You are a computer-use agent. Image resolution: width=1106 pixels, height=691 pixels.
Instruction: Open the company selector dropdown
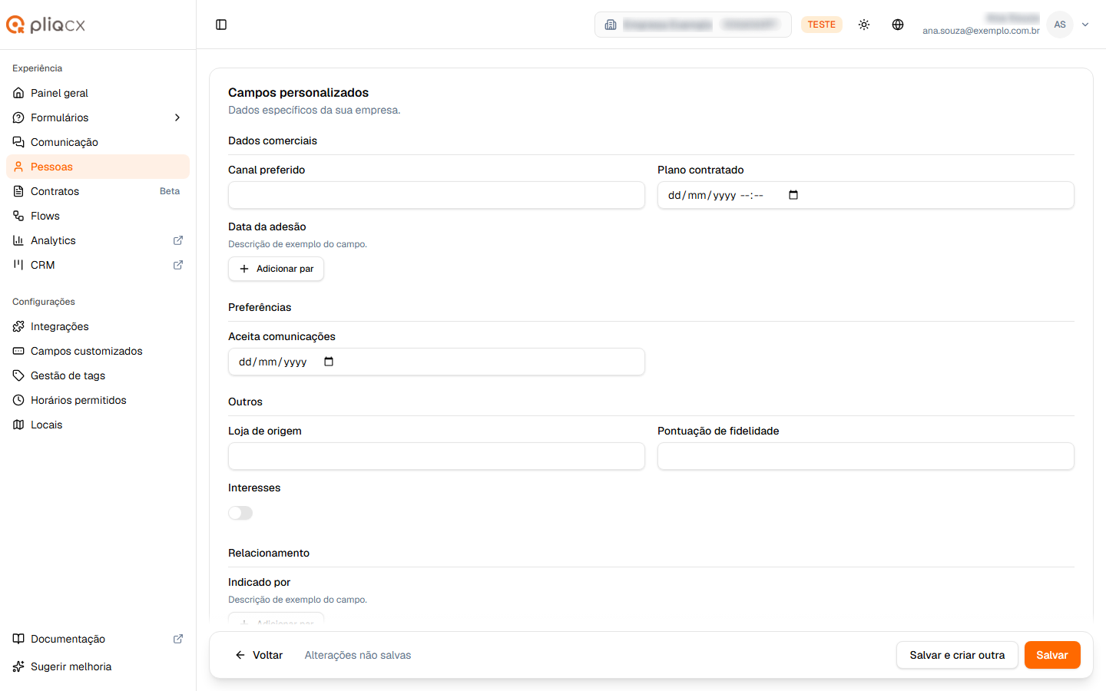click(x=693, y=25)
